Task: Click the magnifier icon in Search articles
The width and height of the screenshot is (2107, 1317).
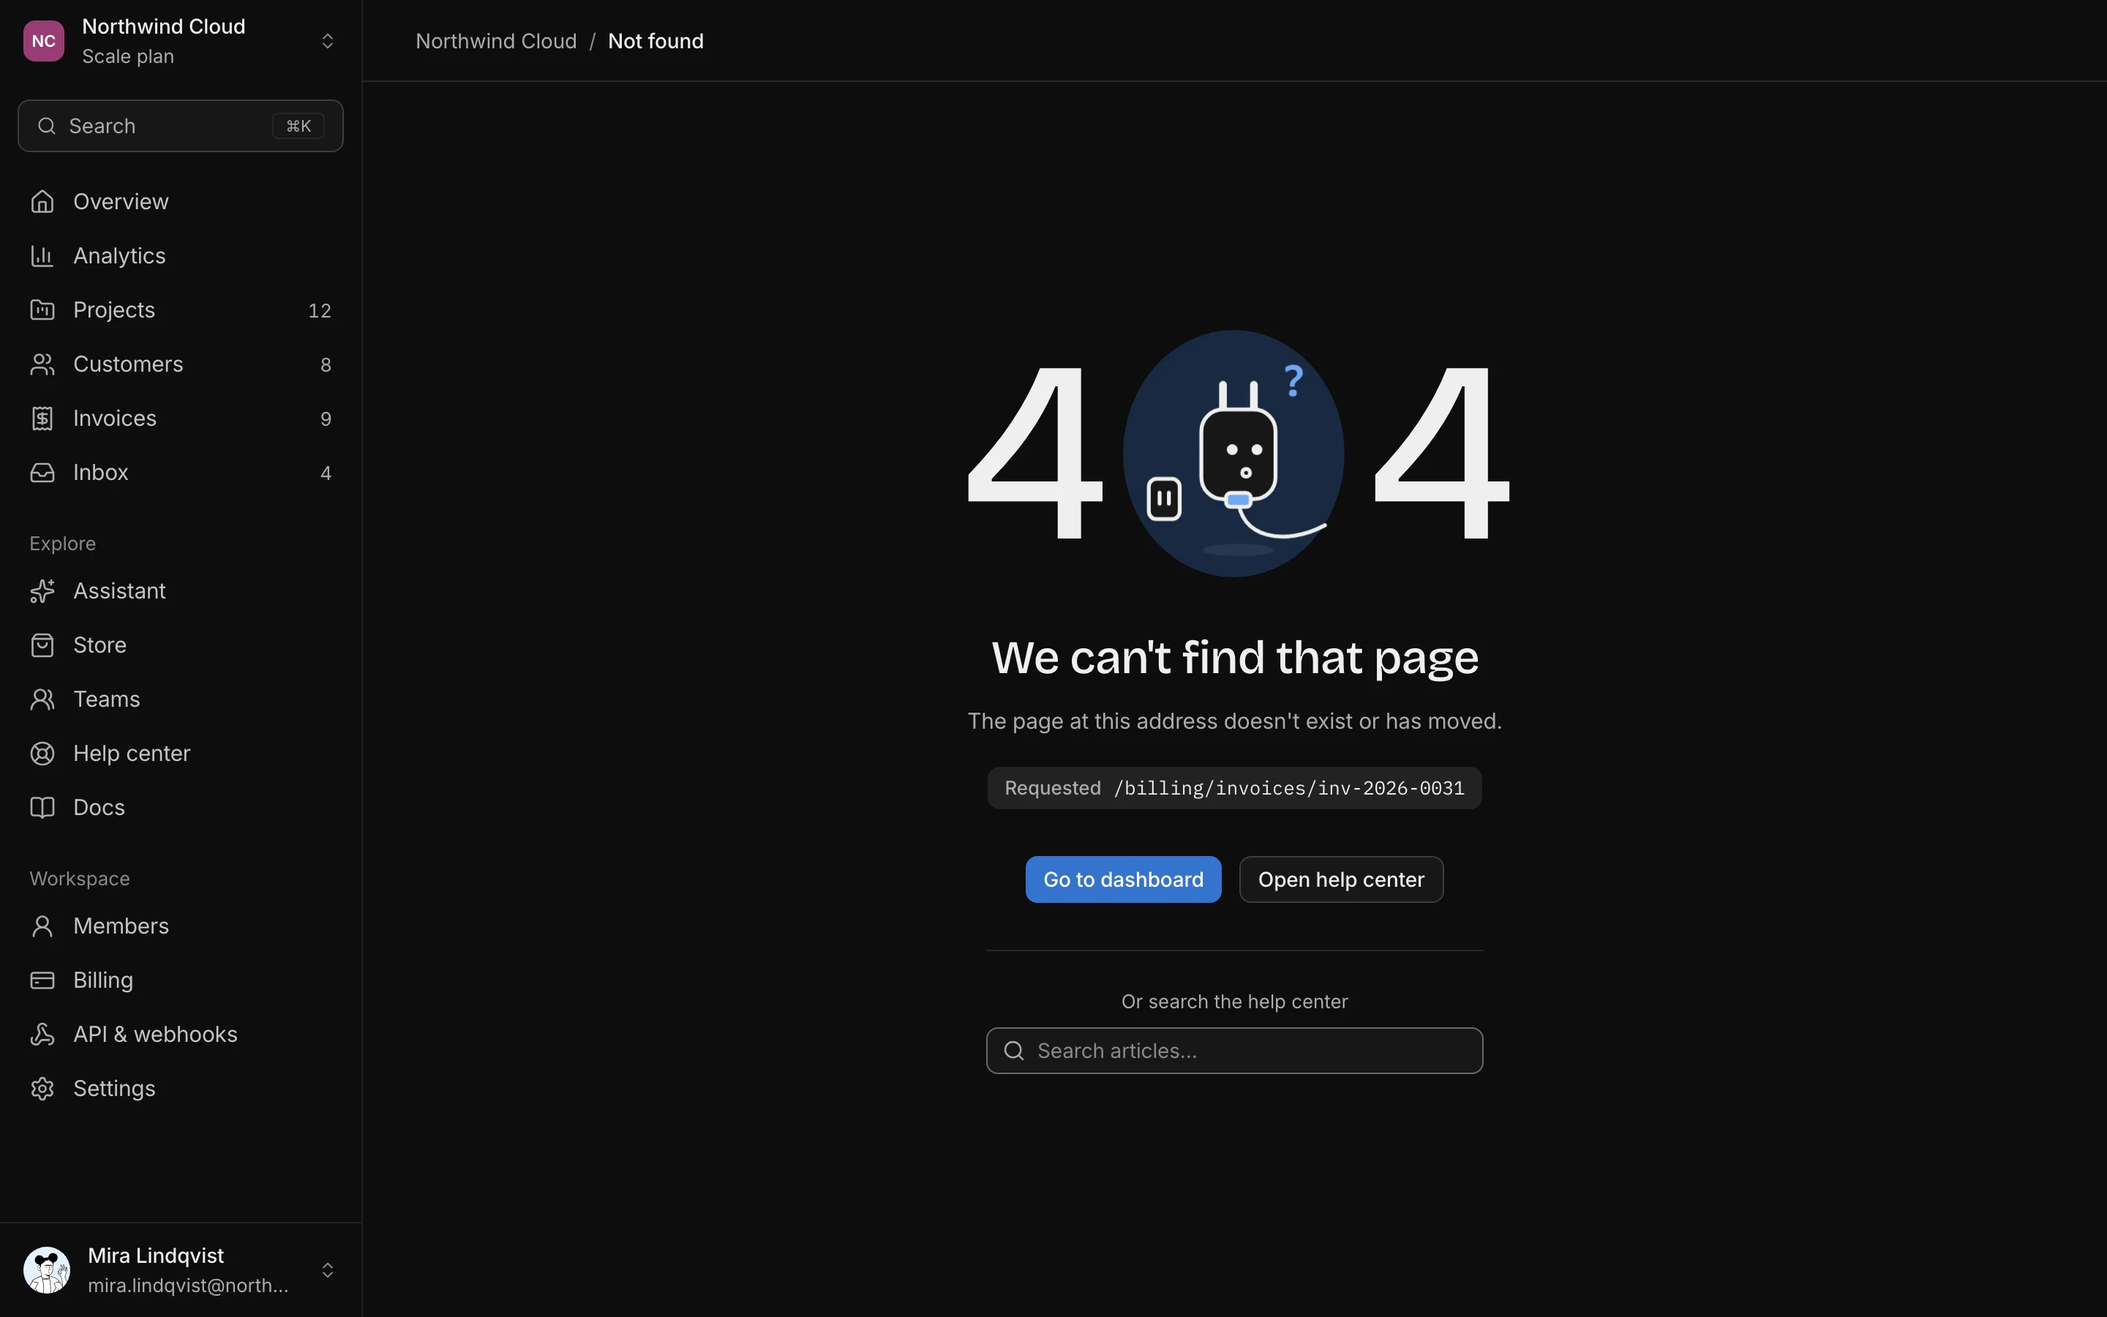Action: coord(1013,1051)
